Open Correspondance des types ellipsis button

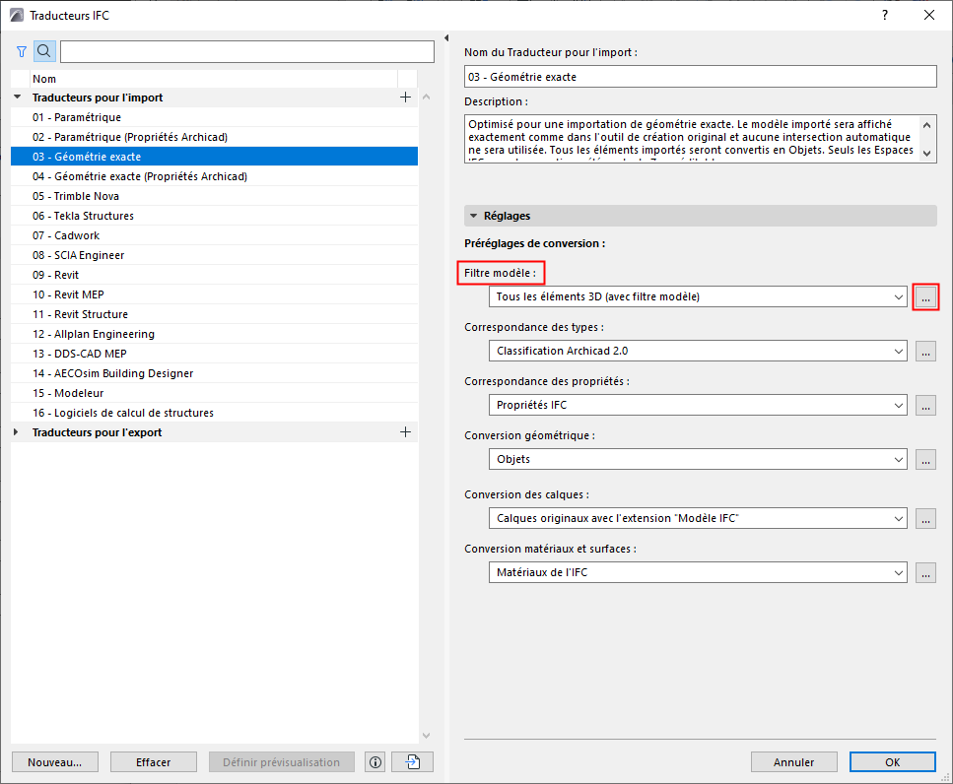tap(925, 351)
